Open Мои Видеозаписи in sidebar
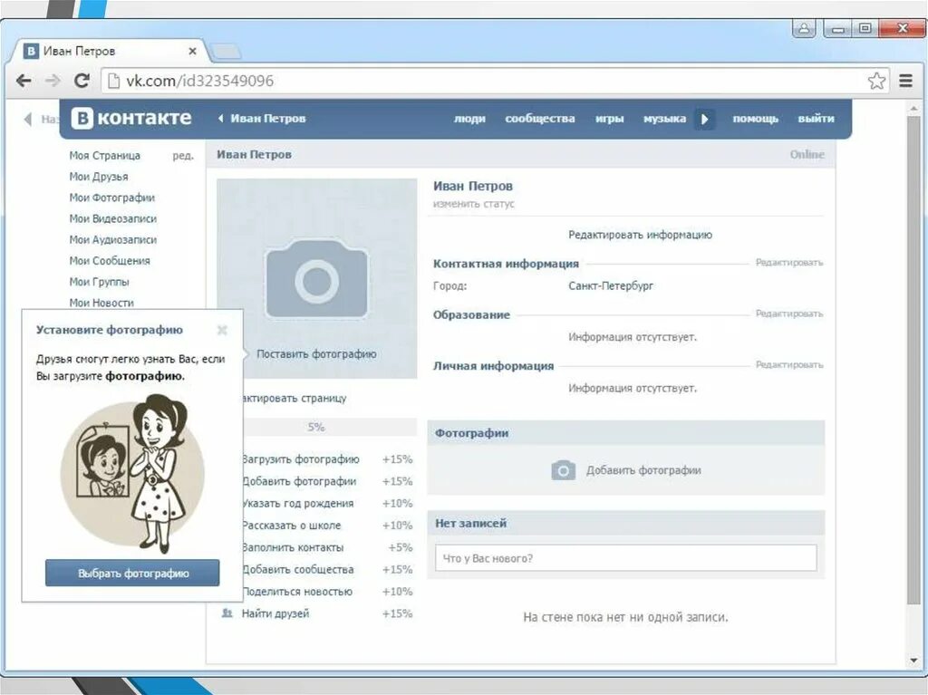The image size is (928, 695). point(112,218)
